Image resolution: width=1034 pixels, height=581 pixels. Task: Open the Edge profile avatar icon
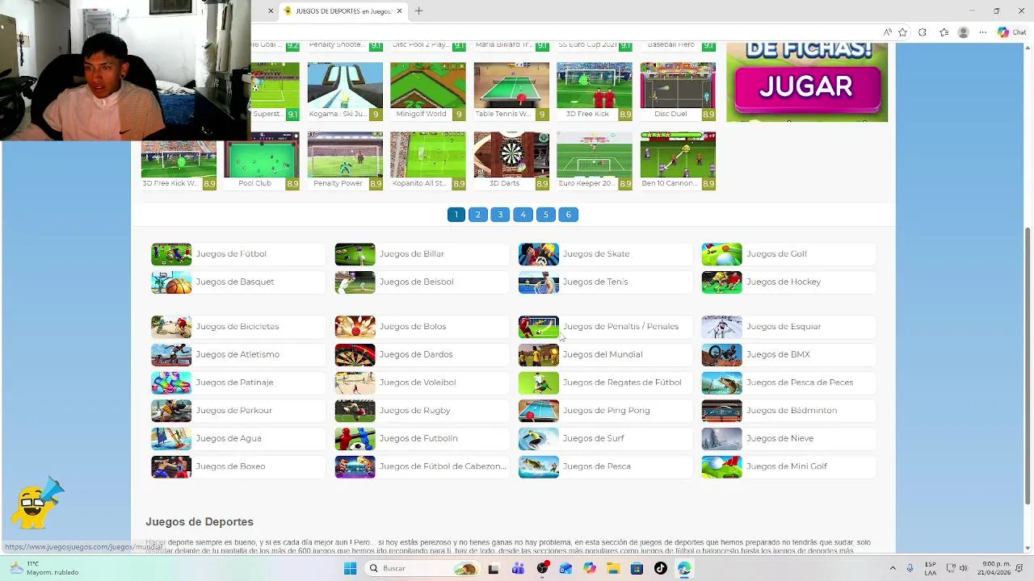click(963, 32)
